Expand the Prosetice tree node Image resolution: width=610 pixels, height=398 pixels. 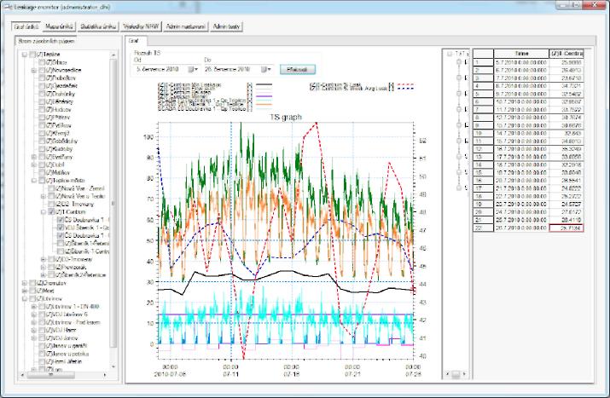pyautogui.click(x=44, y=267)
